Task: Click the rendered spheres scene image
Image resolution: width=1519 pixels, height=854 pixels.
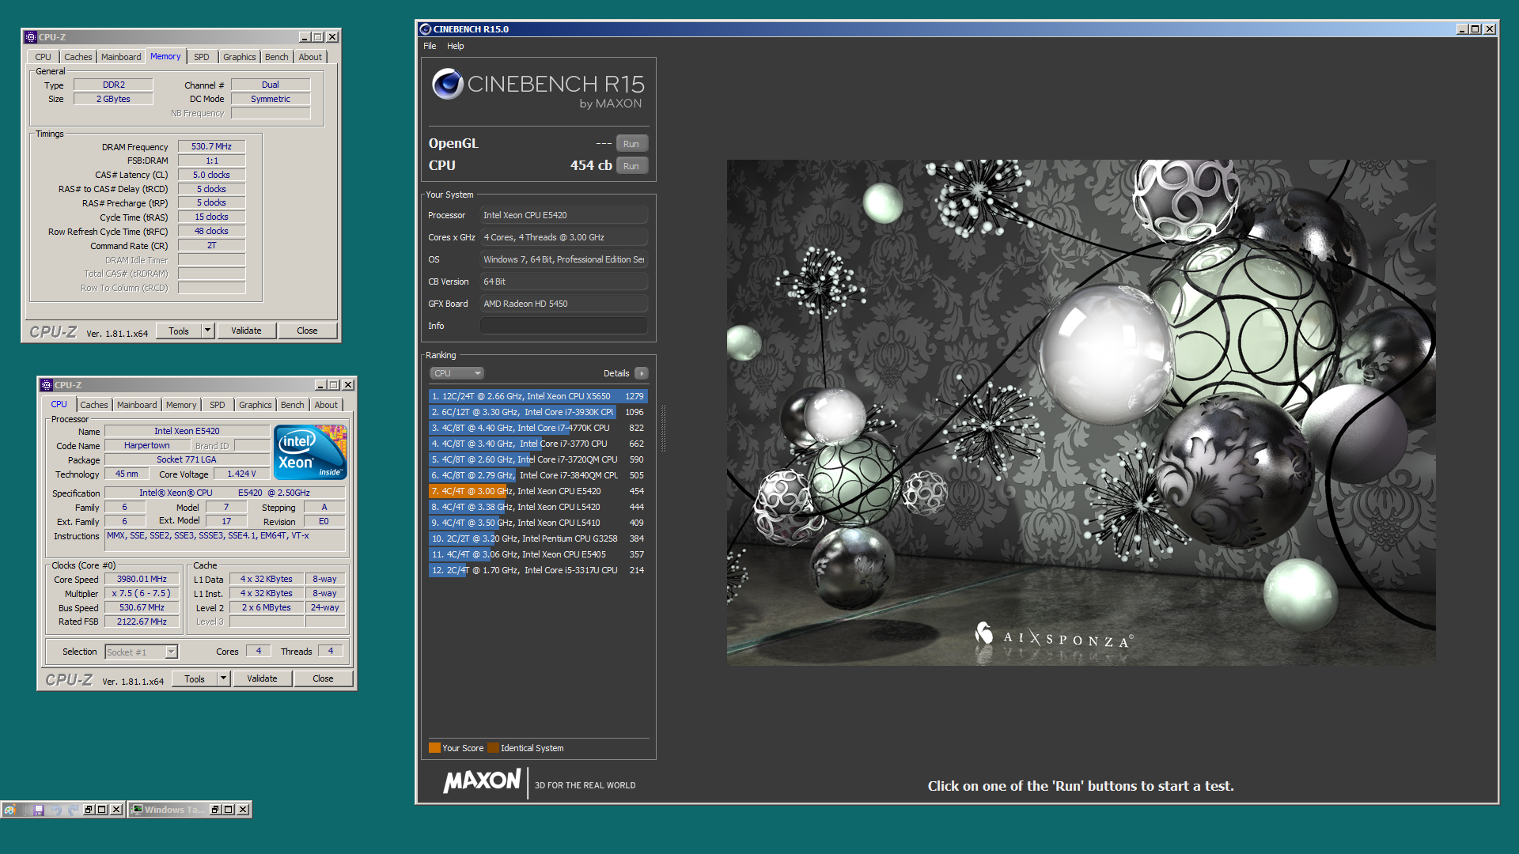Action: tap(1081, 412)
